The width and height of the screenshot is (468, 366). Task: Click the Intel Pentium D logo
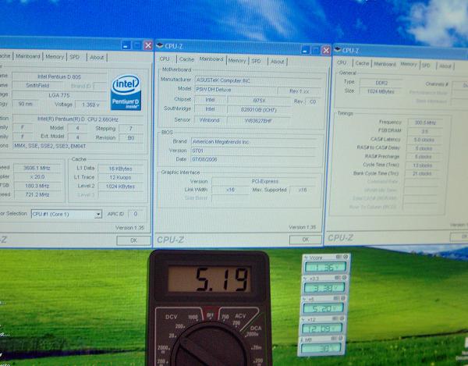126,91
